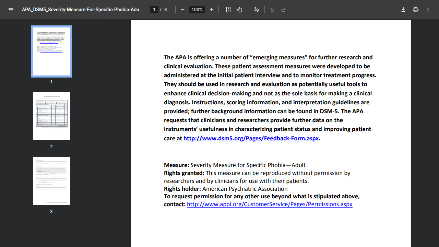Download the PDF file
The width and height of the screenshot is (439, 247).
click(x=403, y=10)
